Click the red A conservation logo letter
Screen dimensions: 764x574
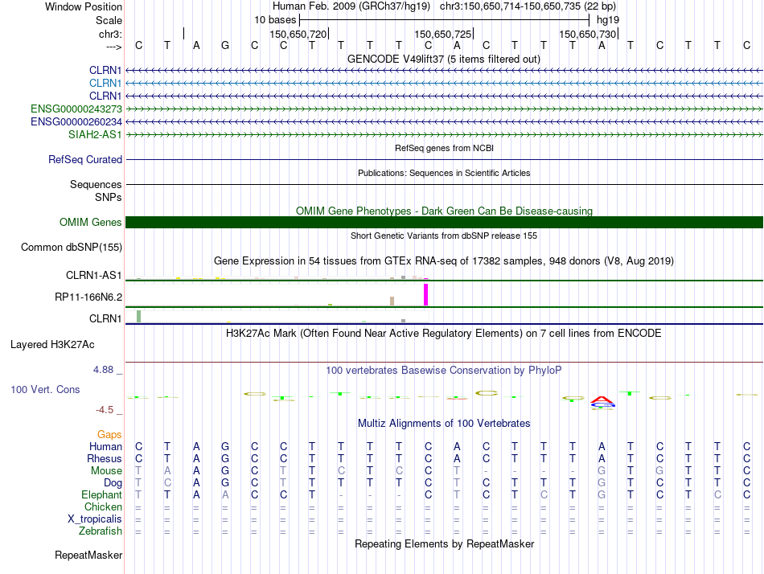(602, 401)
